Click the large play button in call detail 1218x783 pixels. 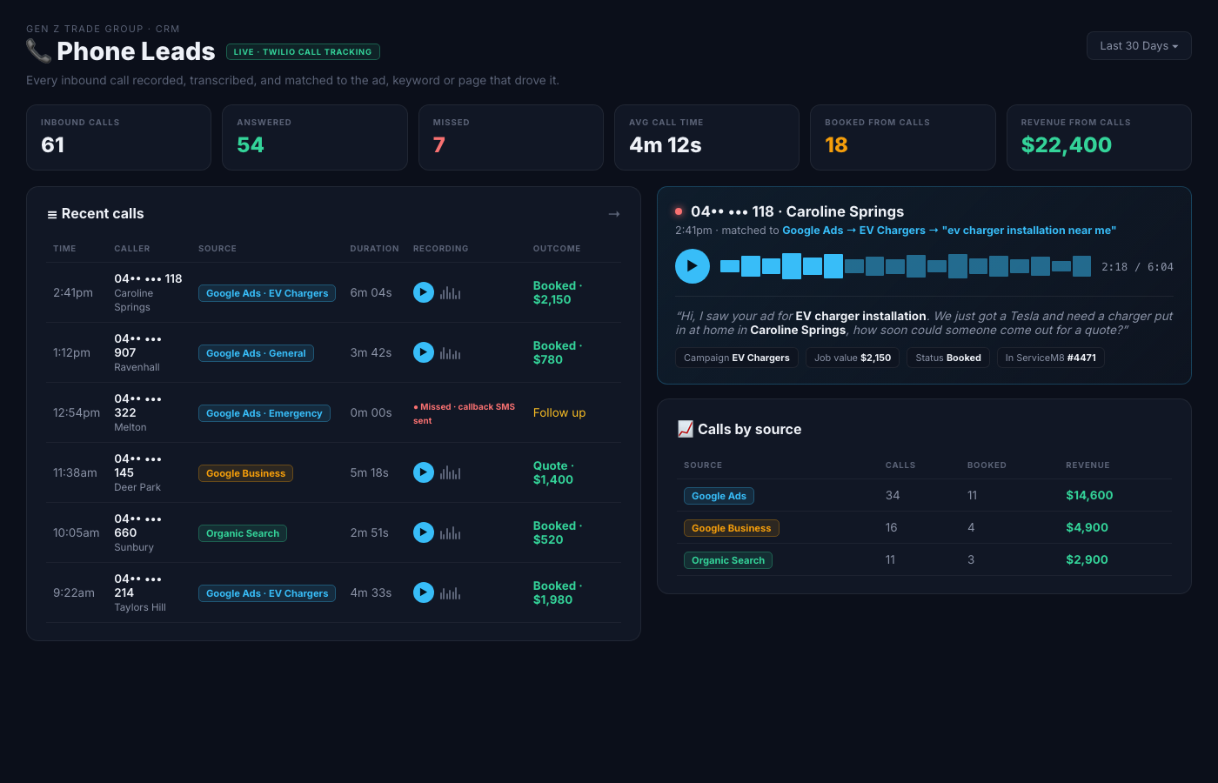693,266
